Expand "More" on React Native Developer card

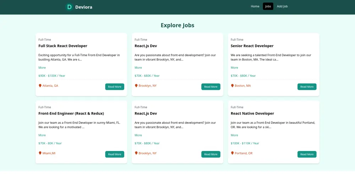(x=234, y=135)
